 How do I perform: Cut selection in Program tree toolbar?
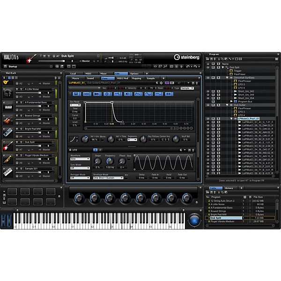tap(219, 59)
